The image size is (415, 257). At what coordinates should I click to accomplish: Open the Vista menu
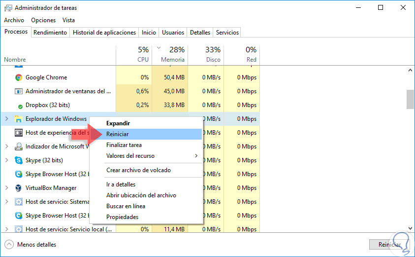point(68,20)
